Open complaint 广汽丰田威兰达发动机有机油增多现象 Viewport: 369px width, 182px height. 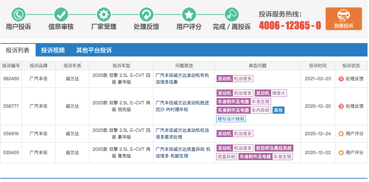[x=182, y=79]
